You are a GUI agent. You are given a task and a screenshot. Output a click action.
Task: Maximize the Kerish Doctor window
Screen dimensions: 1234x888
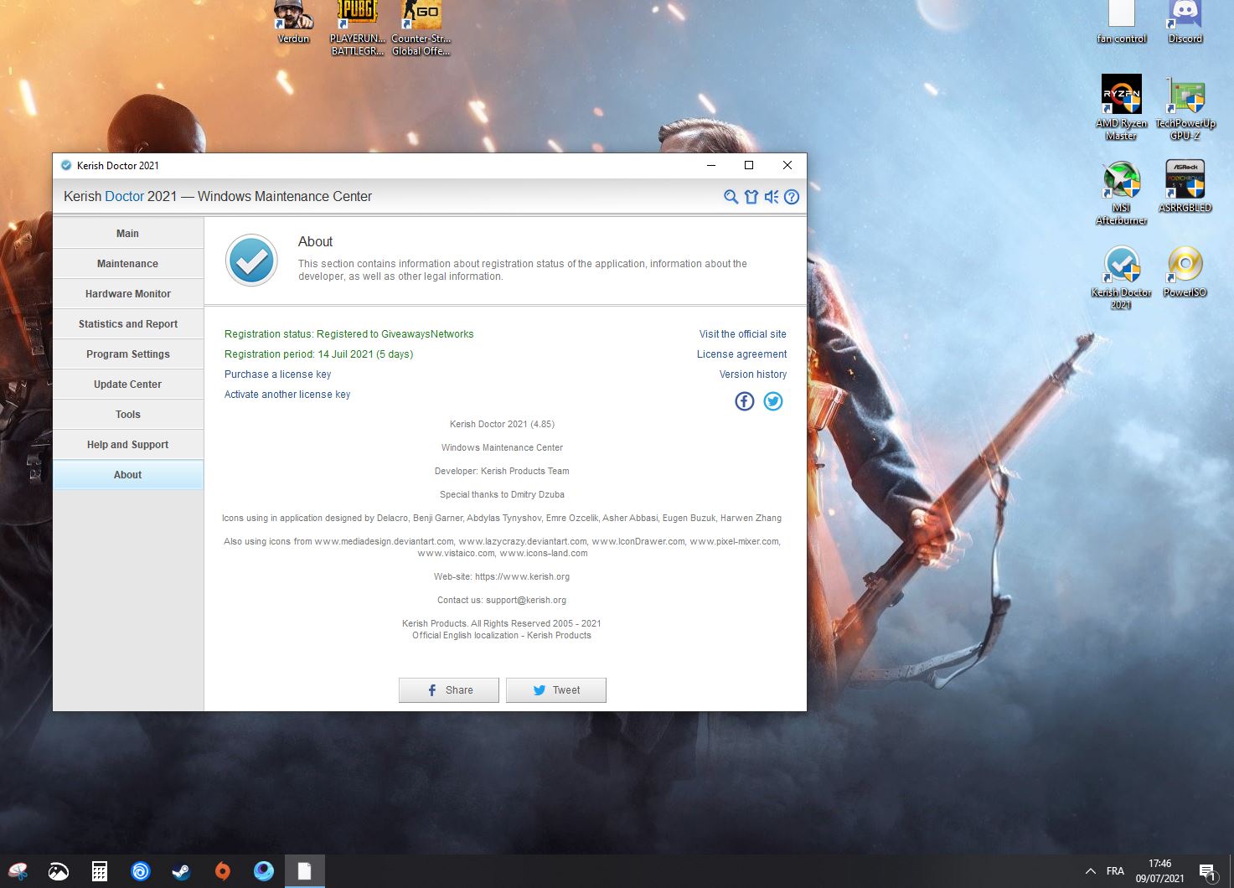pyautogui.click(x=749, y=165)
